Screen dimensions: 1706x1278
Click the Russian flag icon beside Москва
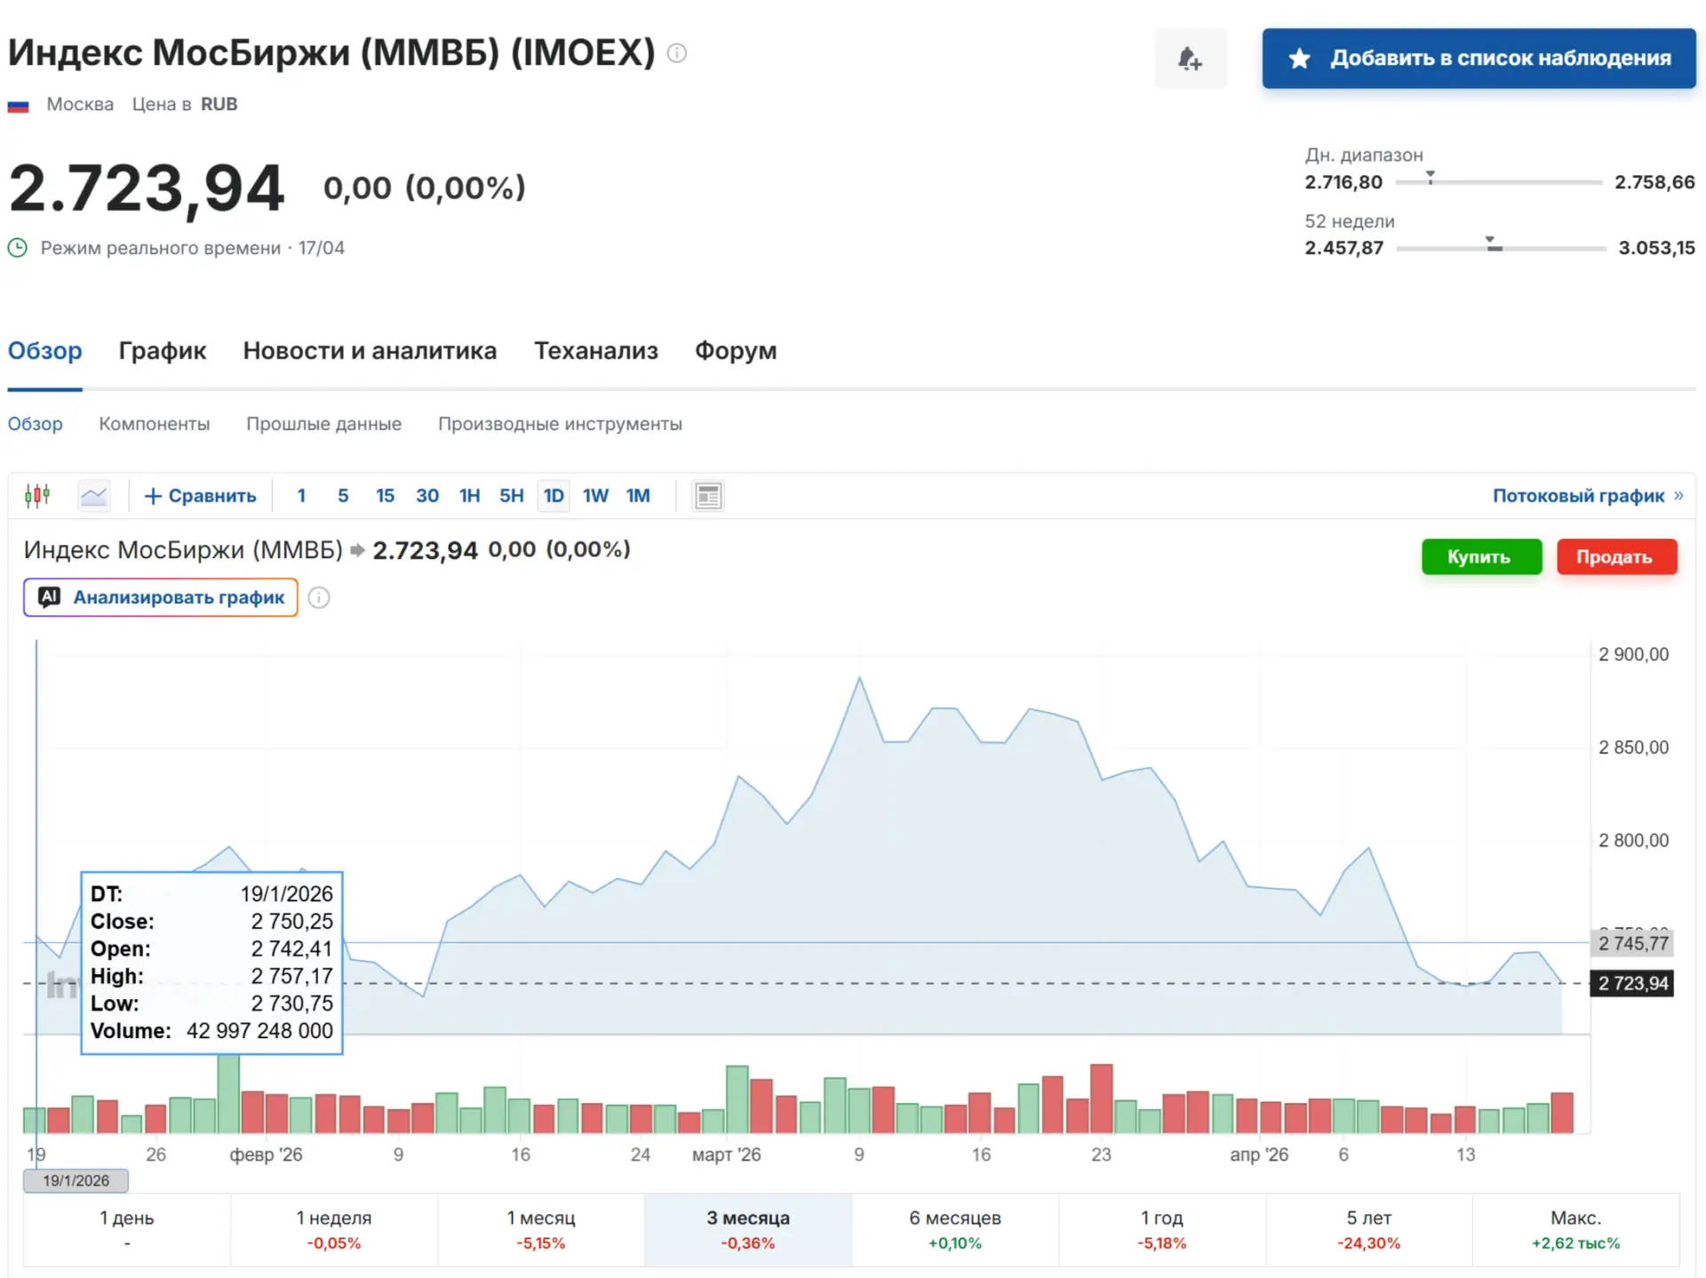pyautogui.click(x=18, y=106)
